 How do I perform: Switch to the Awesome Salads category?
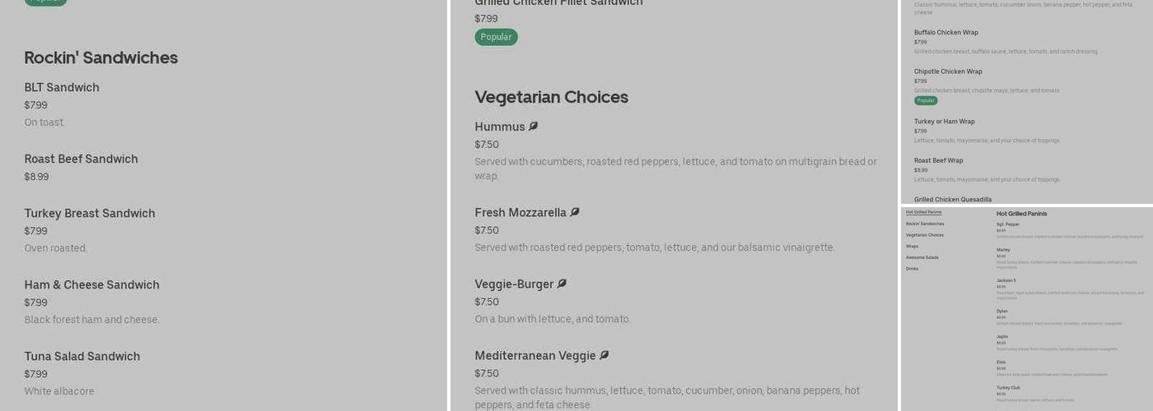(922, 257)
